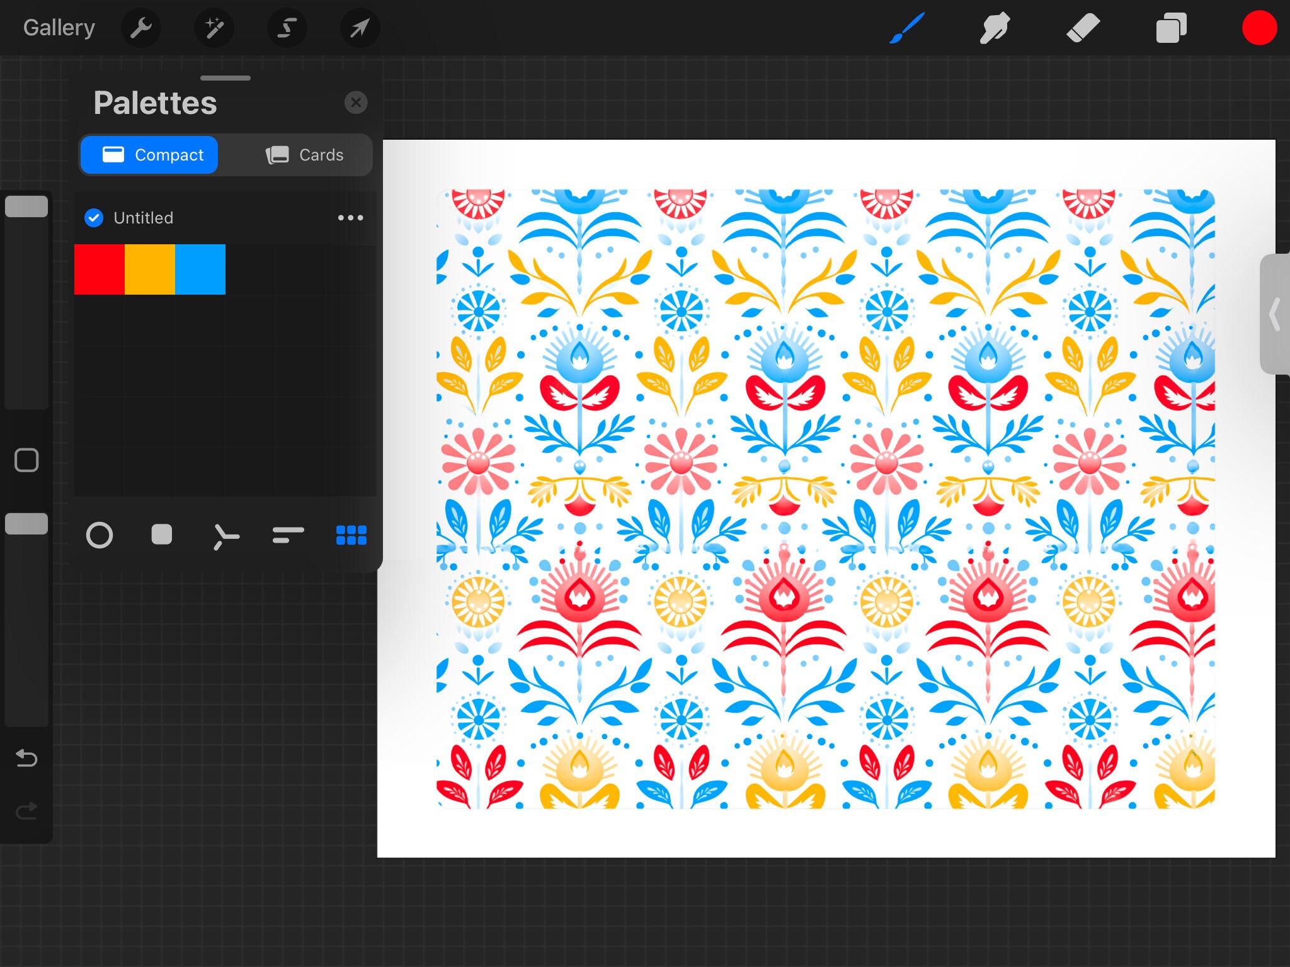Screen dimensions: 1290x967
Task: Open the Selection tool
Action: (x=287, y=28)
